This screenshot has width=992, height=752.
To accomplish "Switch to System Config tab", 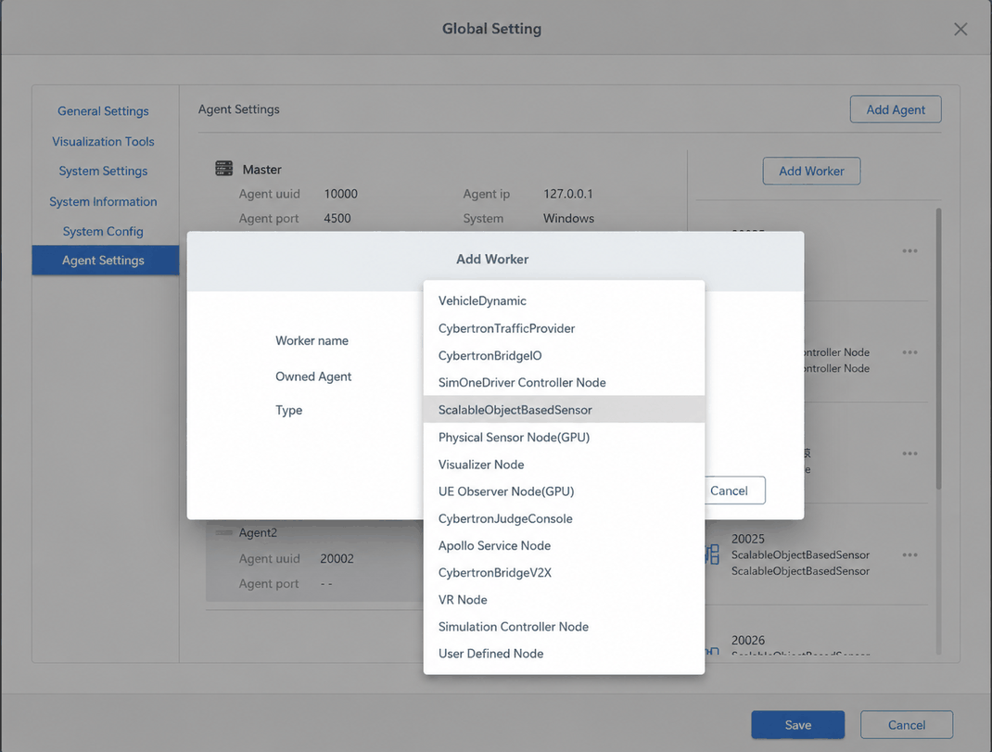I will (103, 231).
